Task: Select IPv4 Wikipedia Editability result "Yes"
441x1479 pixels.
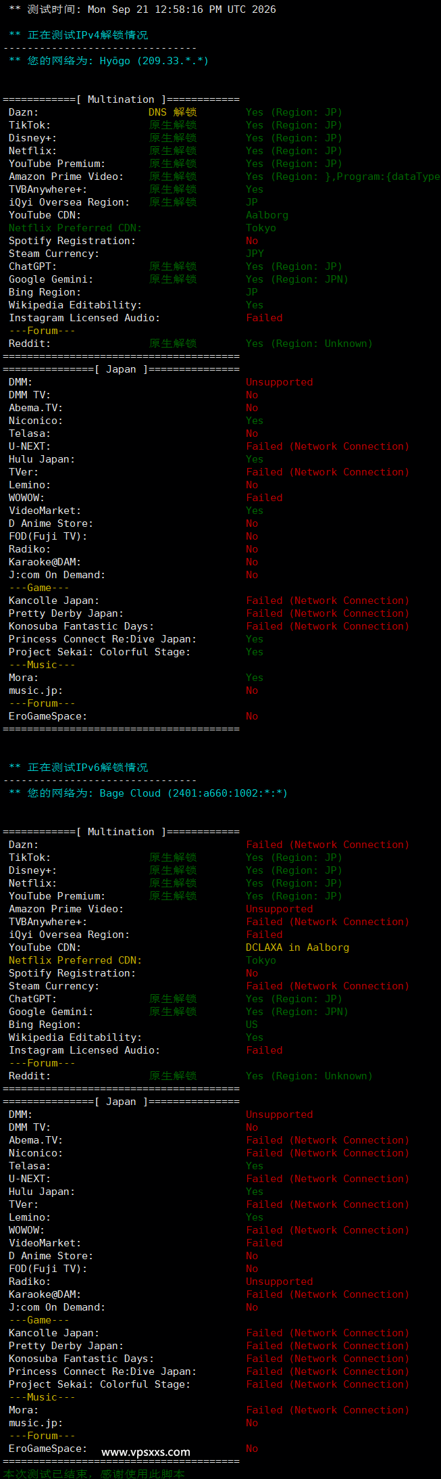Action: coord(255,305)
